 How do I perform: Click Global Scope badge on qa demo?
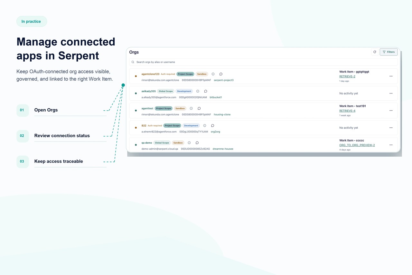click(x=162, y=143)
